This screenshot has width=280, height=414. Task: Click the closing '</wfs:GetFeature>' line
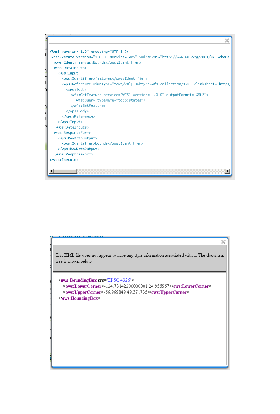88,105
